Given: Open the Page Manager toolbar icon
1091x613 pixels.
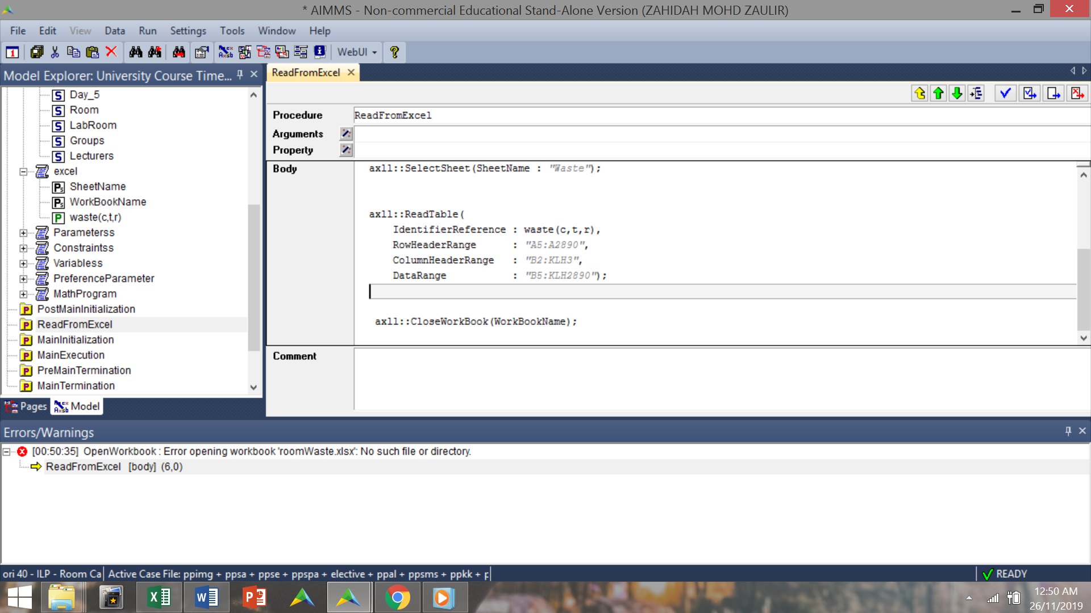Looking at the screenshot, I should tap(263, 52).
